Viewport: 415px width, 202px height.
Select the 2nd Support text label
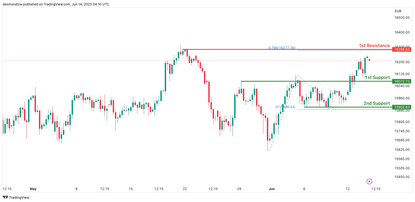377,103
